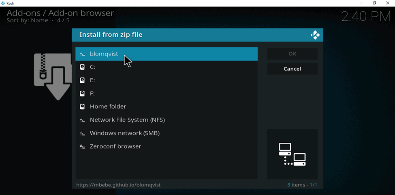This screenshot has width=395, height=195.
Task: Click the Home folder disk icon
Action: pos(82,107)
